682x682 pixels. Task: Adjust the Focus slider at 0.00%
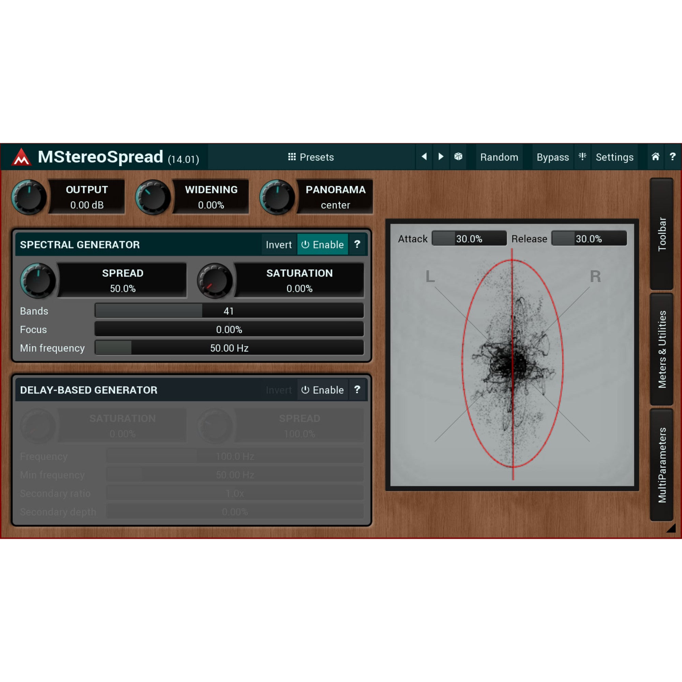pos(229,329)
